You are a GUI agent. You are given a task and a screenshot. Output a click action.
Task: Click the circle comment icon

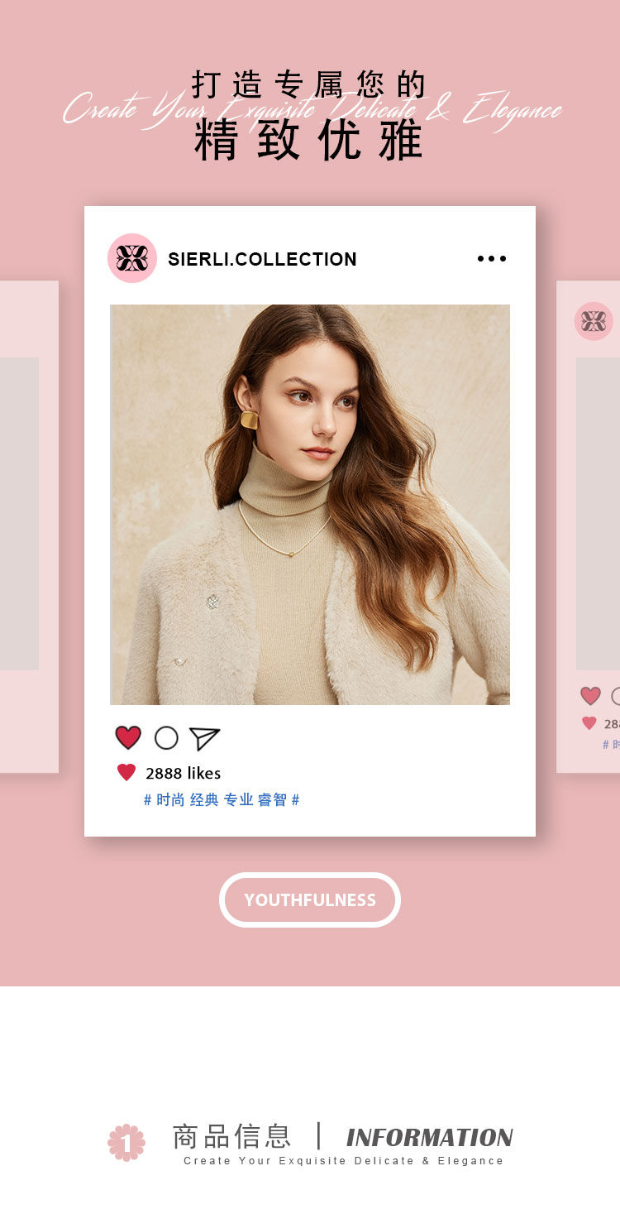coord(166,737)
